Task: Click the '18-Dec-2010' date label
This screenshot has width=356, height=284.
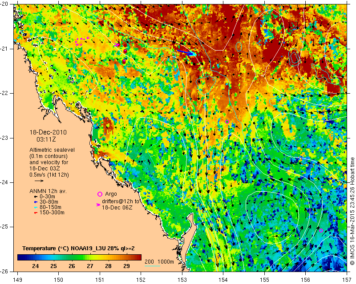Action: 48,132
